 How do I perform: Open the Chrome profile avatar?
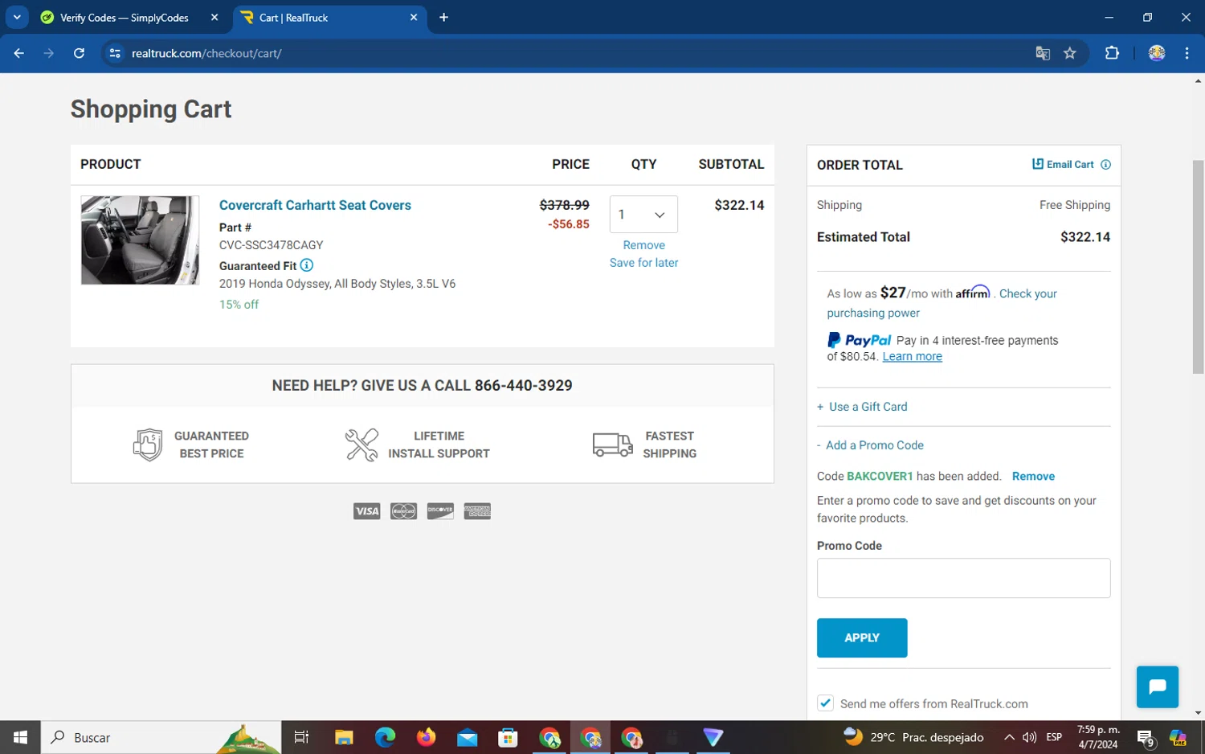tap(1157, 53)
